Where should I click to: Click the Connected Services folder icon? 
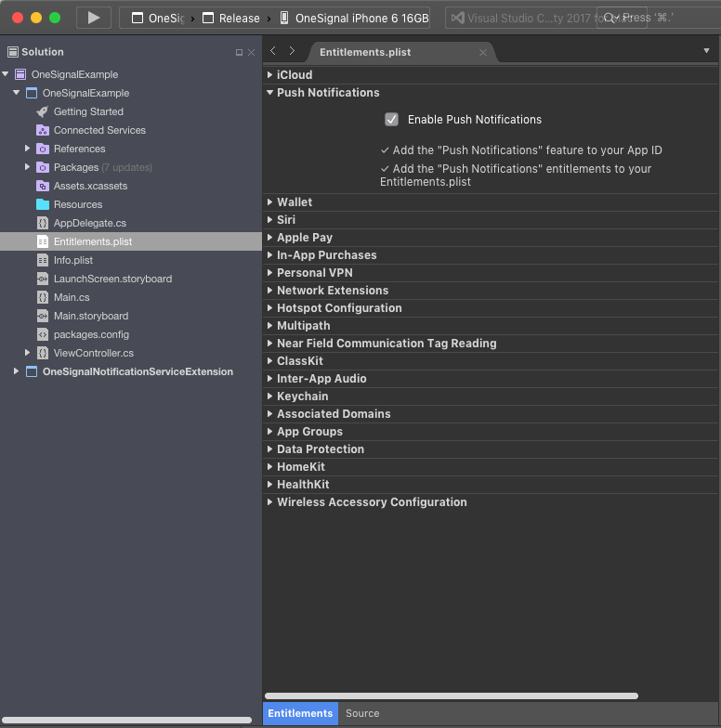43,130
